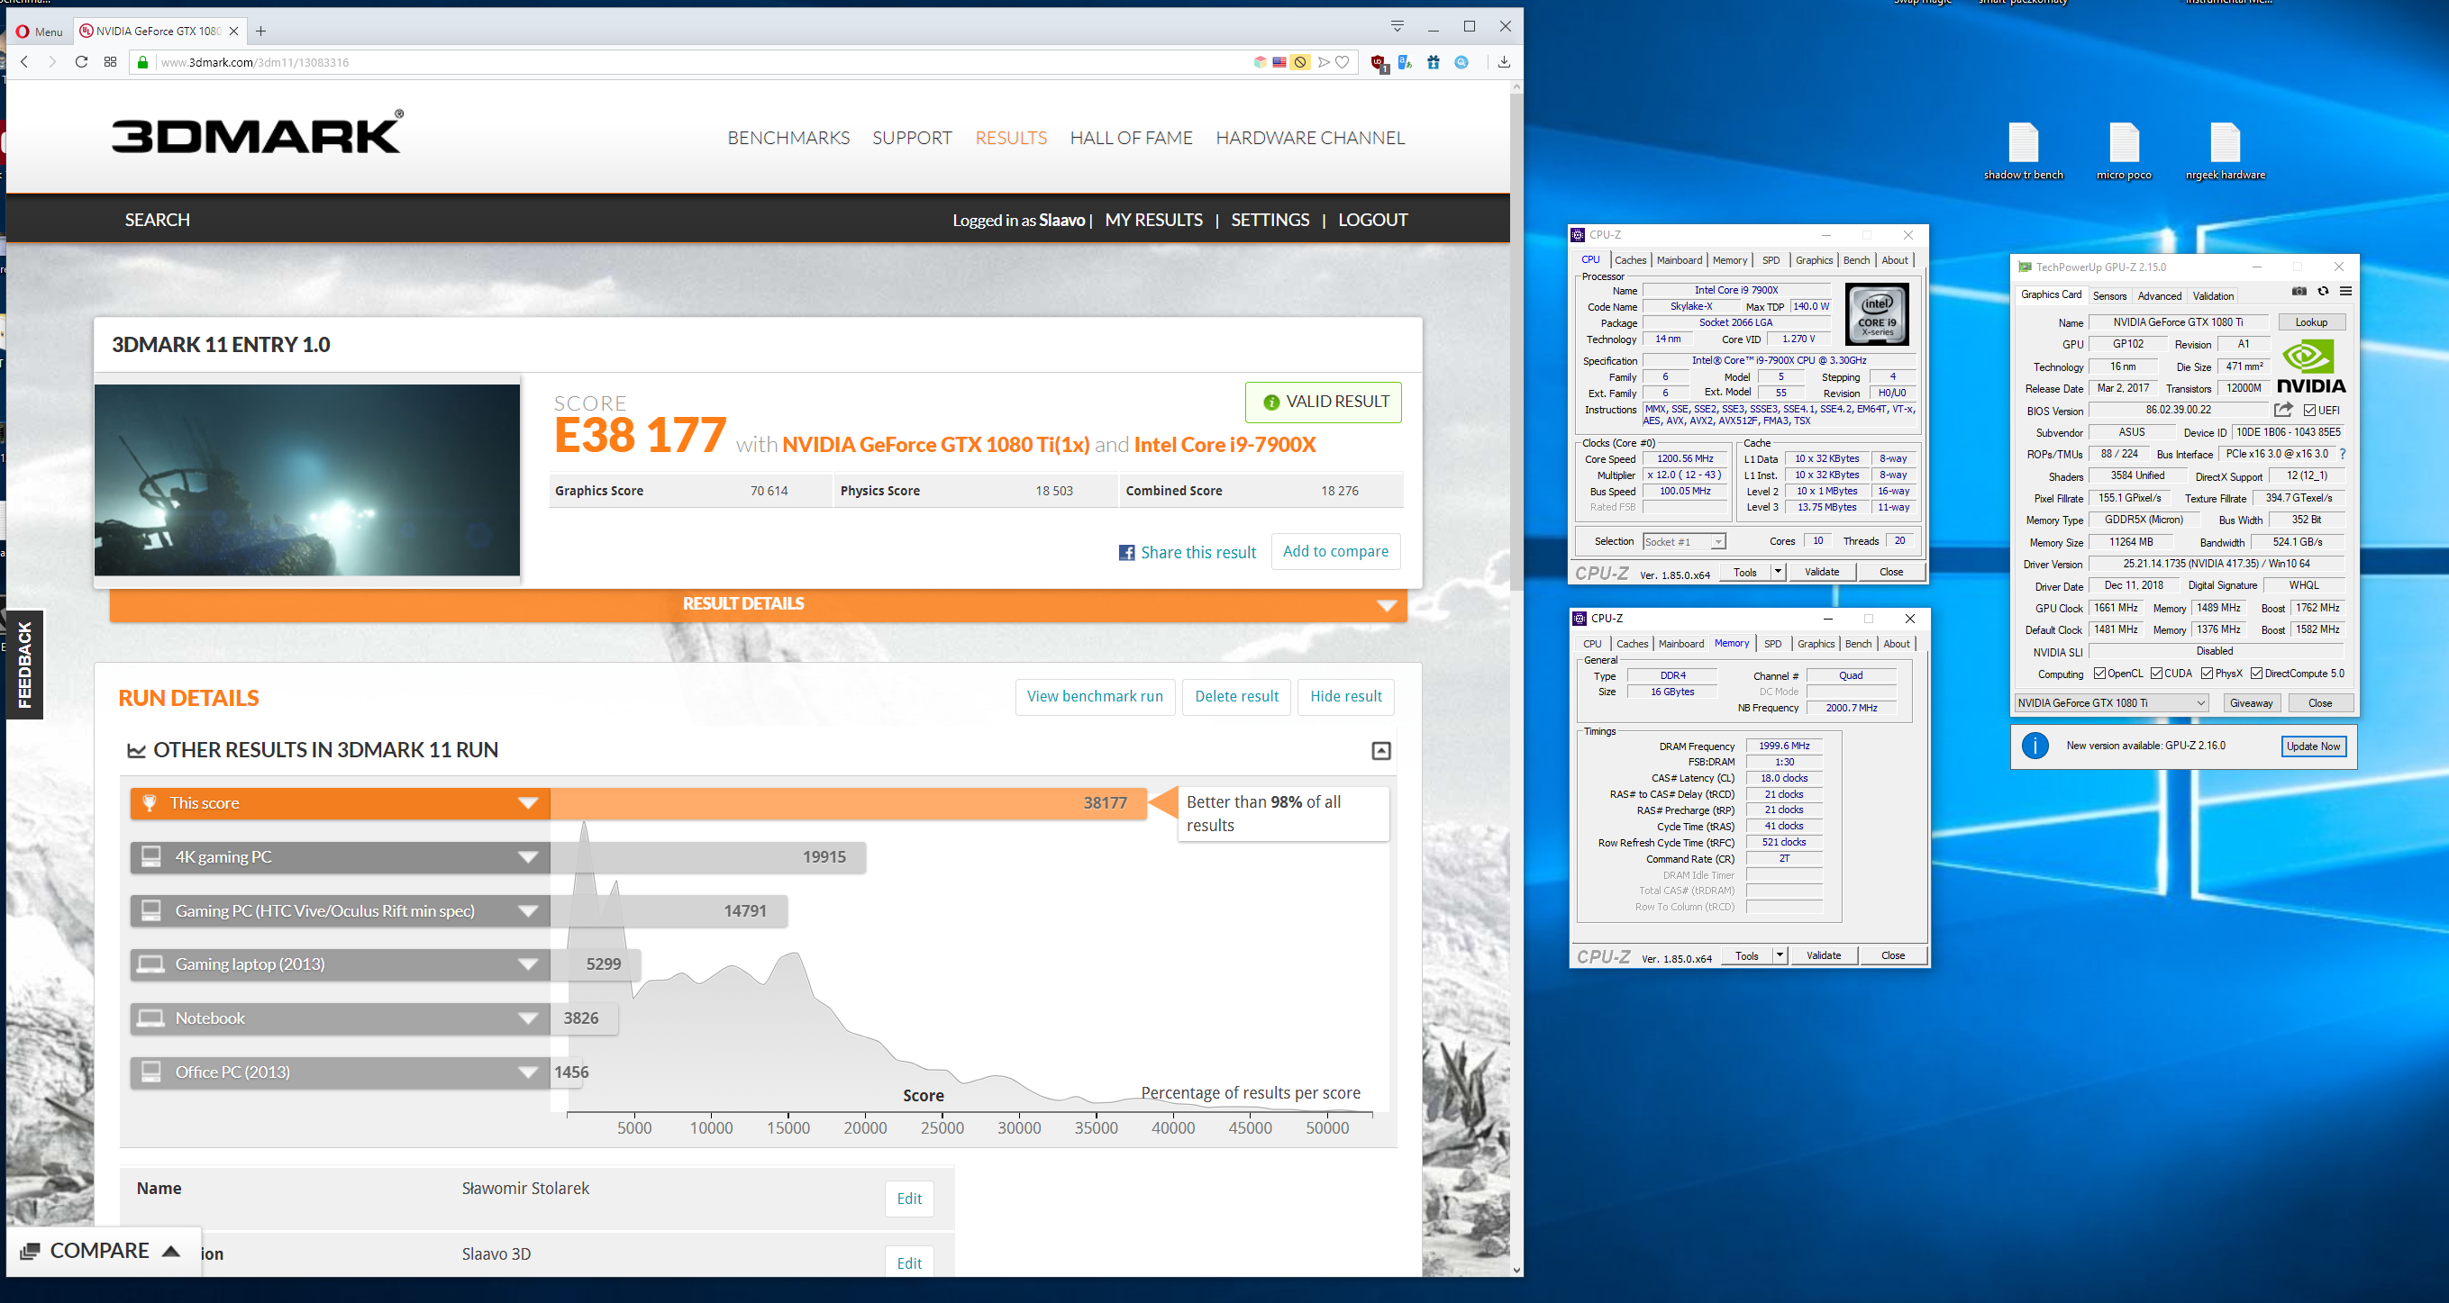This screenshot has height=1303, width=2449.
Task: Open the FEEDBACK side tab
Action: pyautogui.click(x=24, y=665)
